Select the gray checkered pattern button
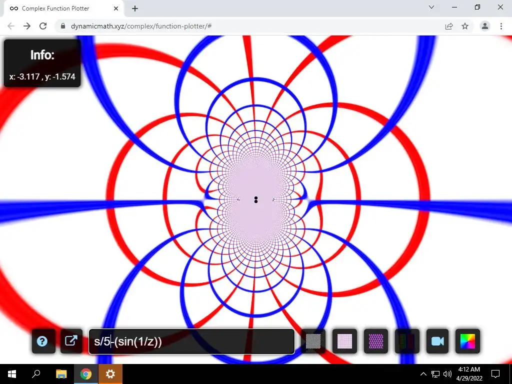This screenshot has width=512, height=384. [x=313, y=341]
